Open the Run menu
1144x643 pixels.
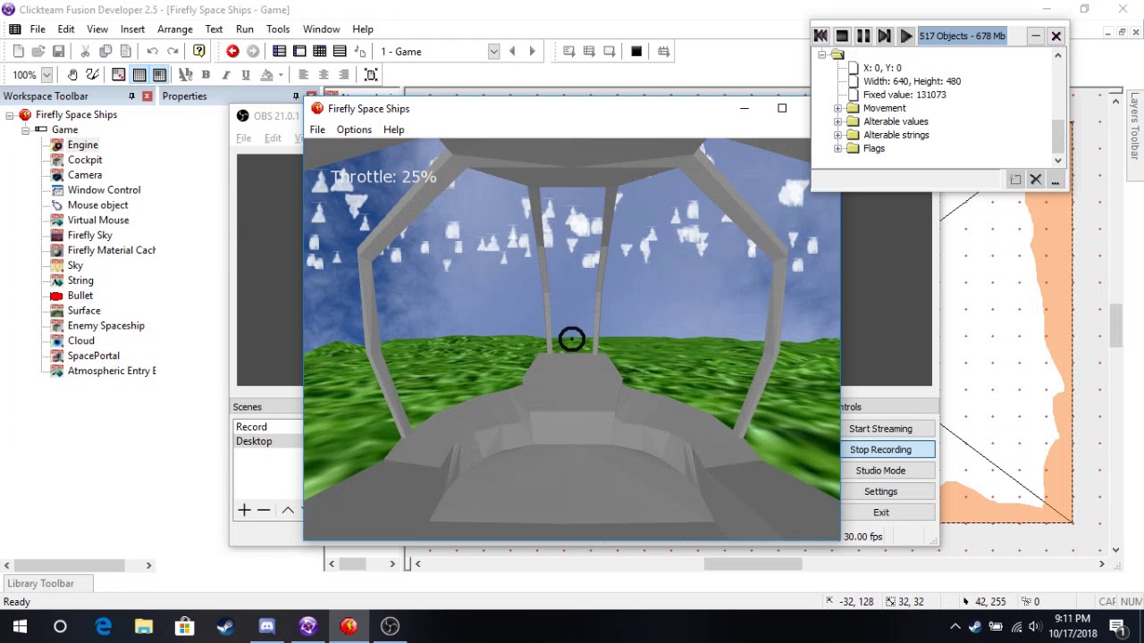coord(245,29)
